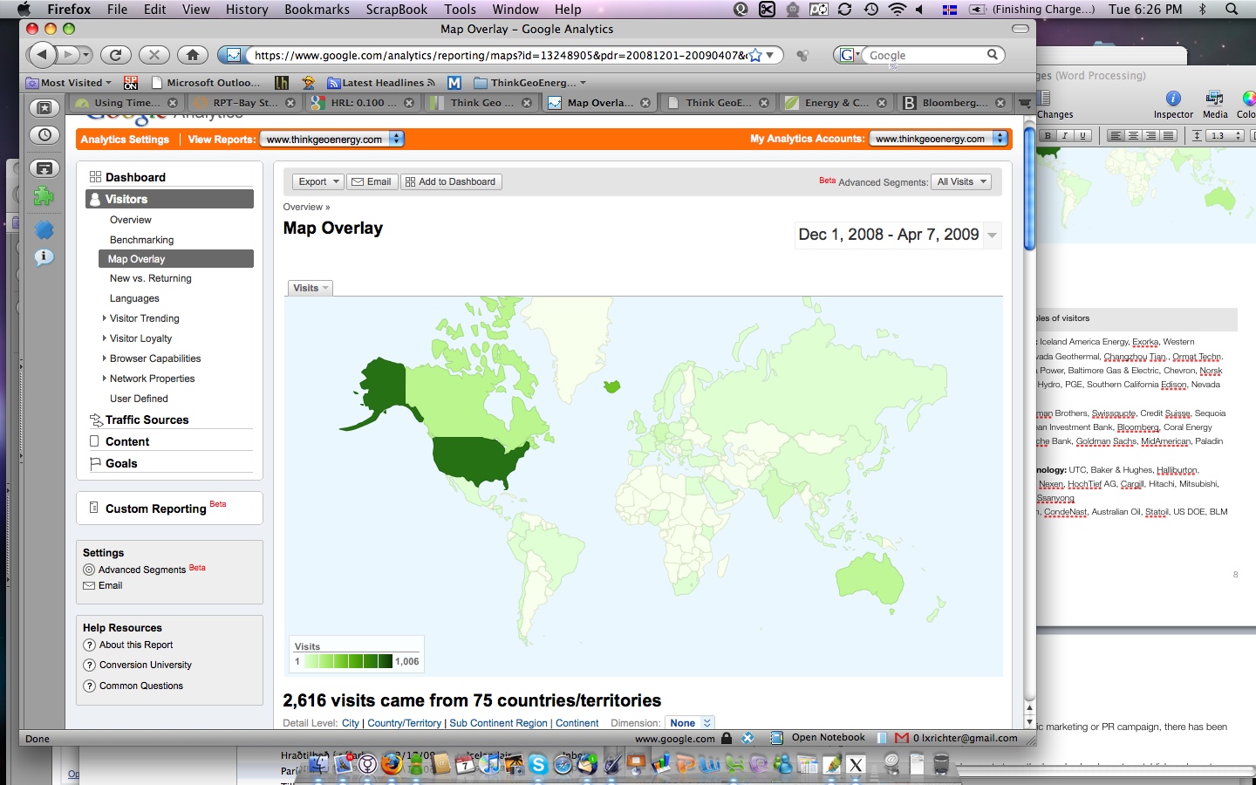Toggle bold formatting in word processor

point(1048,136)
